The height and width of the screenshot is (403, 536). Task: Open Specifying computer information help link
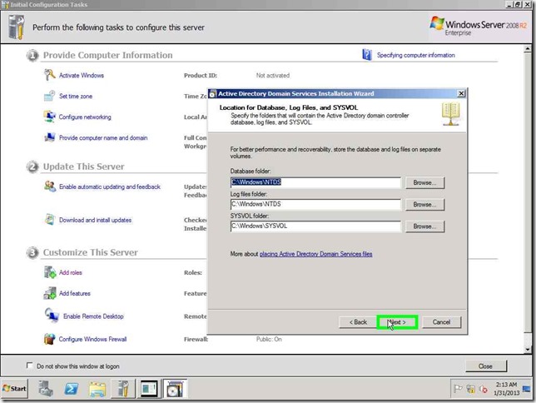pos(415,55)
